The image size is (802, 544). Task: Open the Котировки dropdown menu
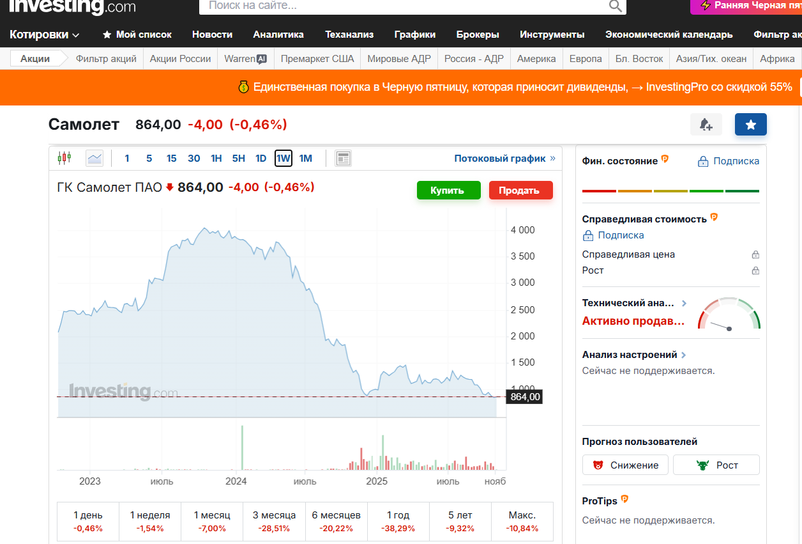[45, 35]
